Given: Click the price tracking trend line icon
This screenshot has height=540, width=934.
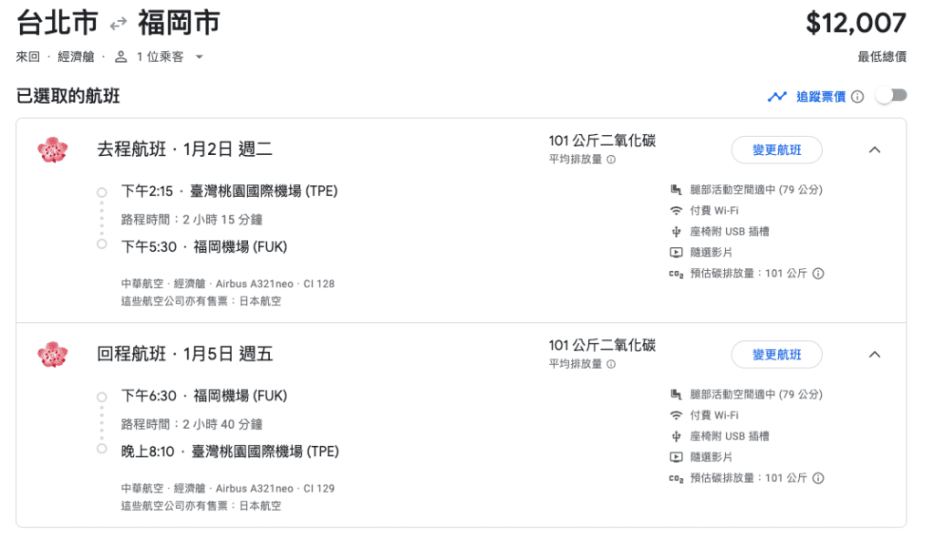Looking at the screenshot, I should coord(777,97).
